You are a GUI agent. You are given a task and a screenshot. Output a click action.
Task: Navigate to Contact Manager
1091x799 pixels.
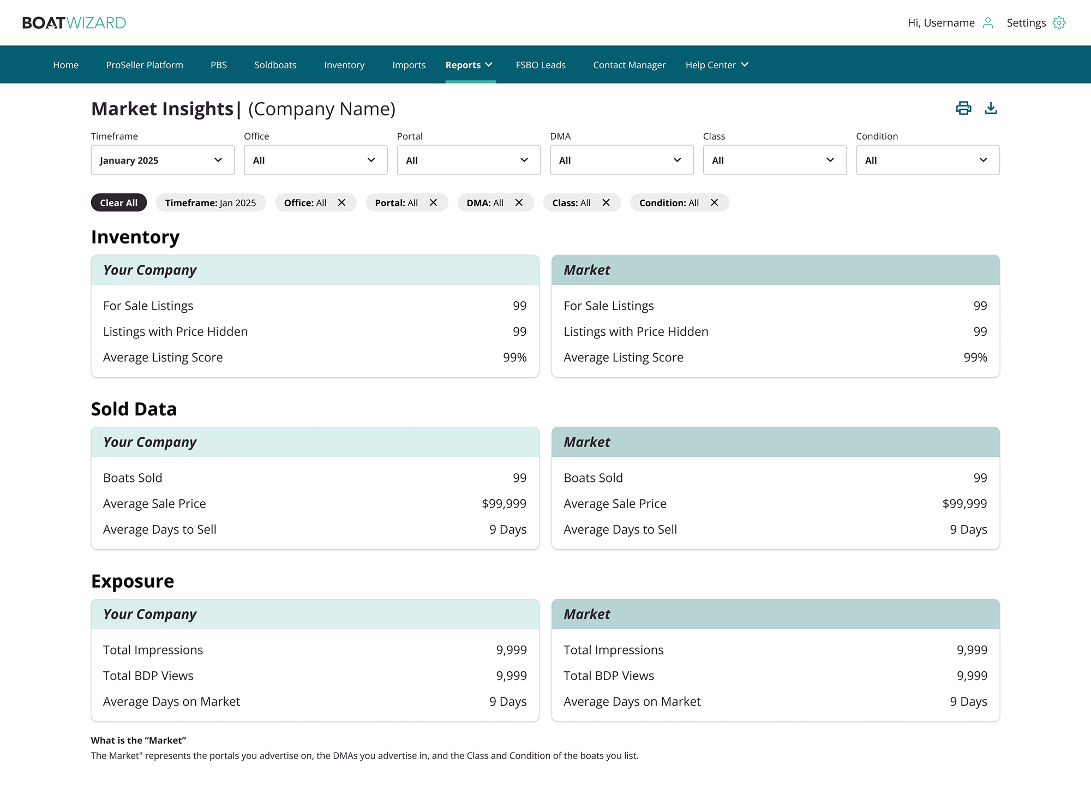[x=629, y=65]
